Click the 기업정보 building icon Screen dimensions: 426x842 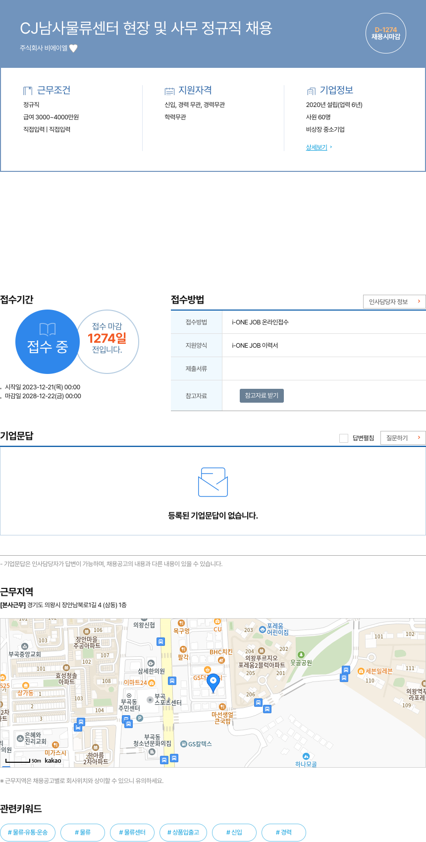(x=311, y=91)
